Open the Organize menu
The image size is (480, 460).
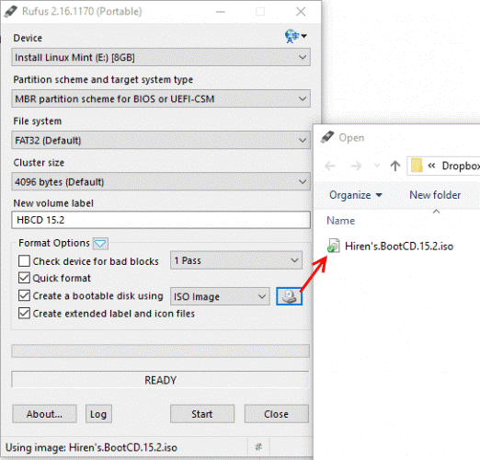tap(356, 195)
